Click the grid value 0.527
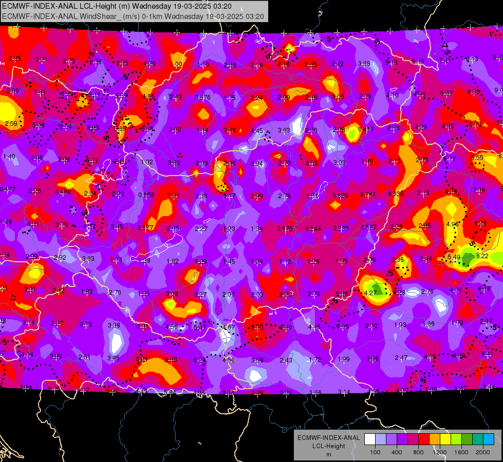Image resolution: width=503 pixels, height=462 pixels. click(x=368, y=227)
